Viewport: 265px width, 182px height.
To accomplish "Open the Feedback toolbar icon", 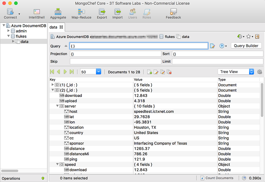I will click(173, 14).
